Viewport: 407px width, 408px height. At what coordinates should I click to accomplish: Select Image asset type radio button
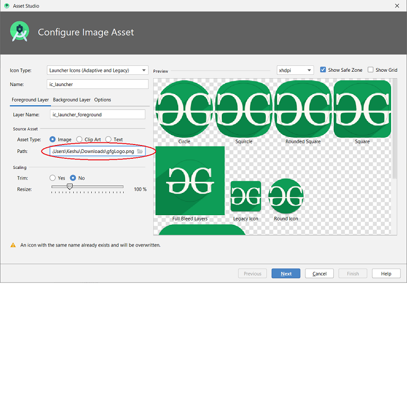53,140
